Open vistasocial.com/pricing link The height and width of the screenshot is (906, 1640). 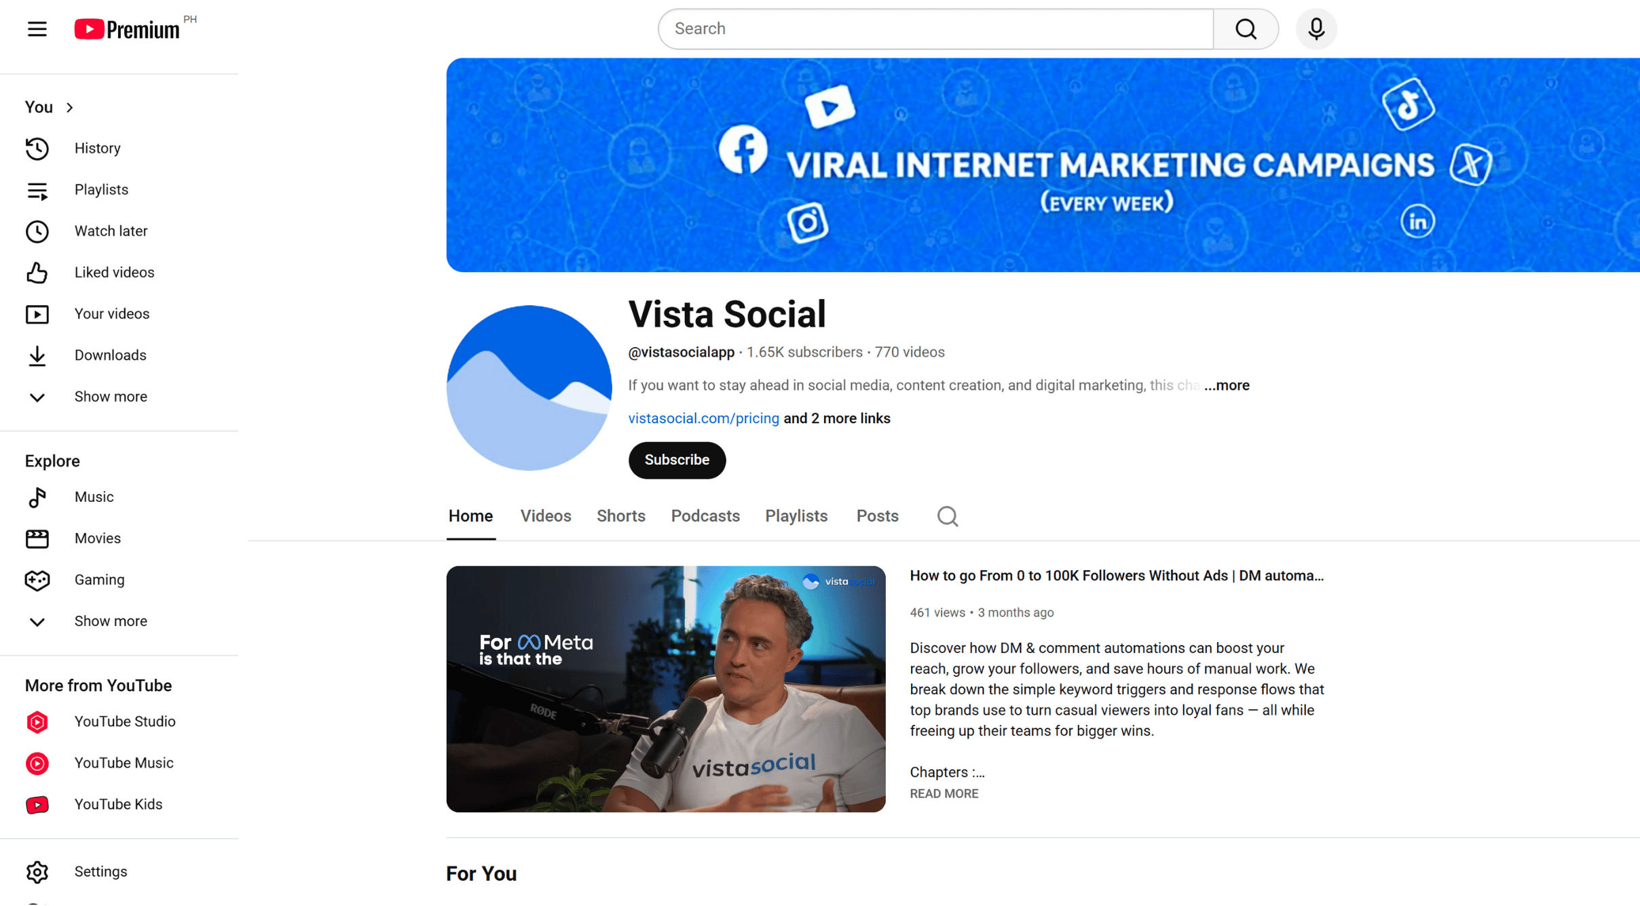tap(703, 419)
